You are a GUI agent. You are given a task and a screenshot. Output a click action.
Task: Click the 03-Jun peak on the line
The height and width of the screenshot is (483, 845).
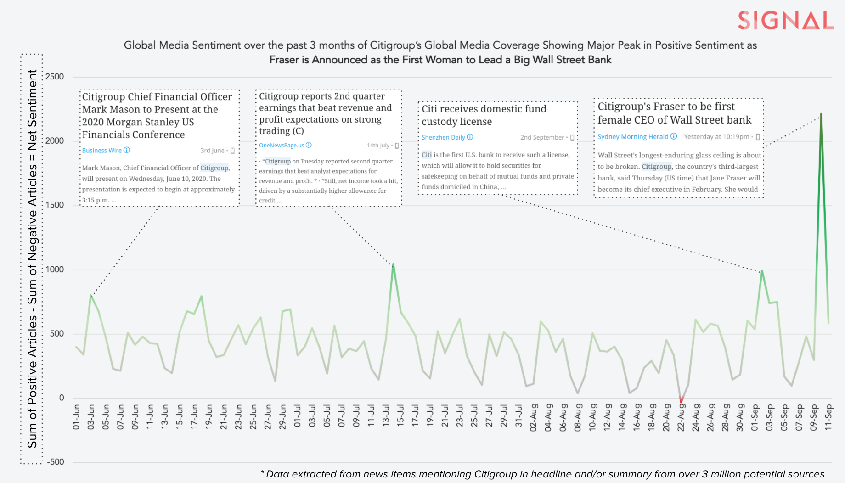coord(91,296)
